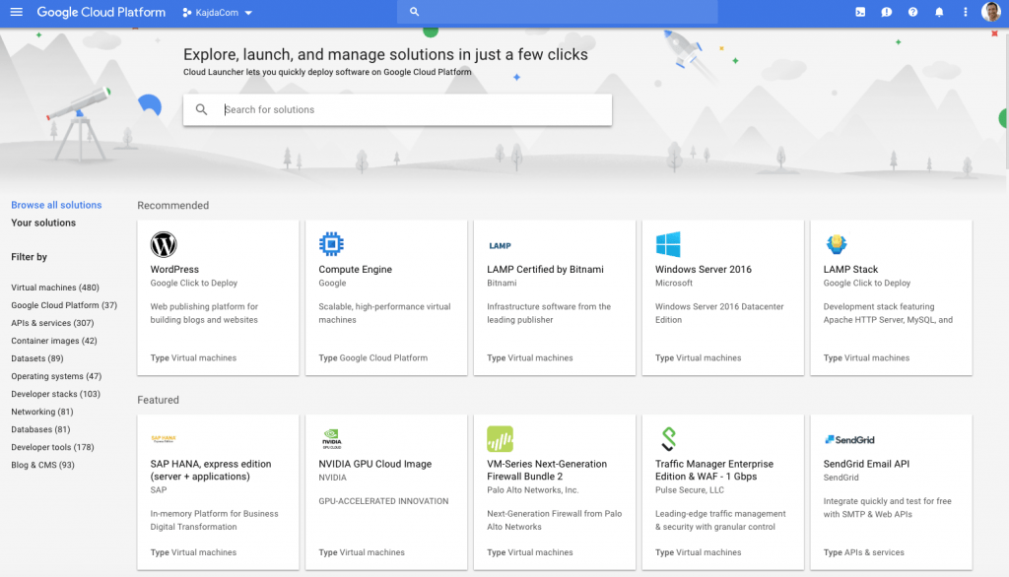Activate Cloud Shell icon in header
1009x577 pixels.
[x=860, y=12]
